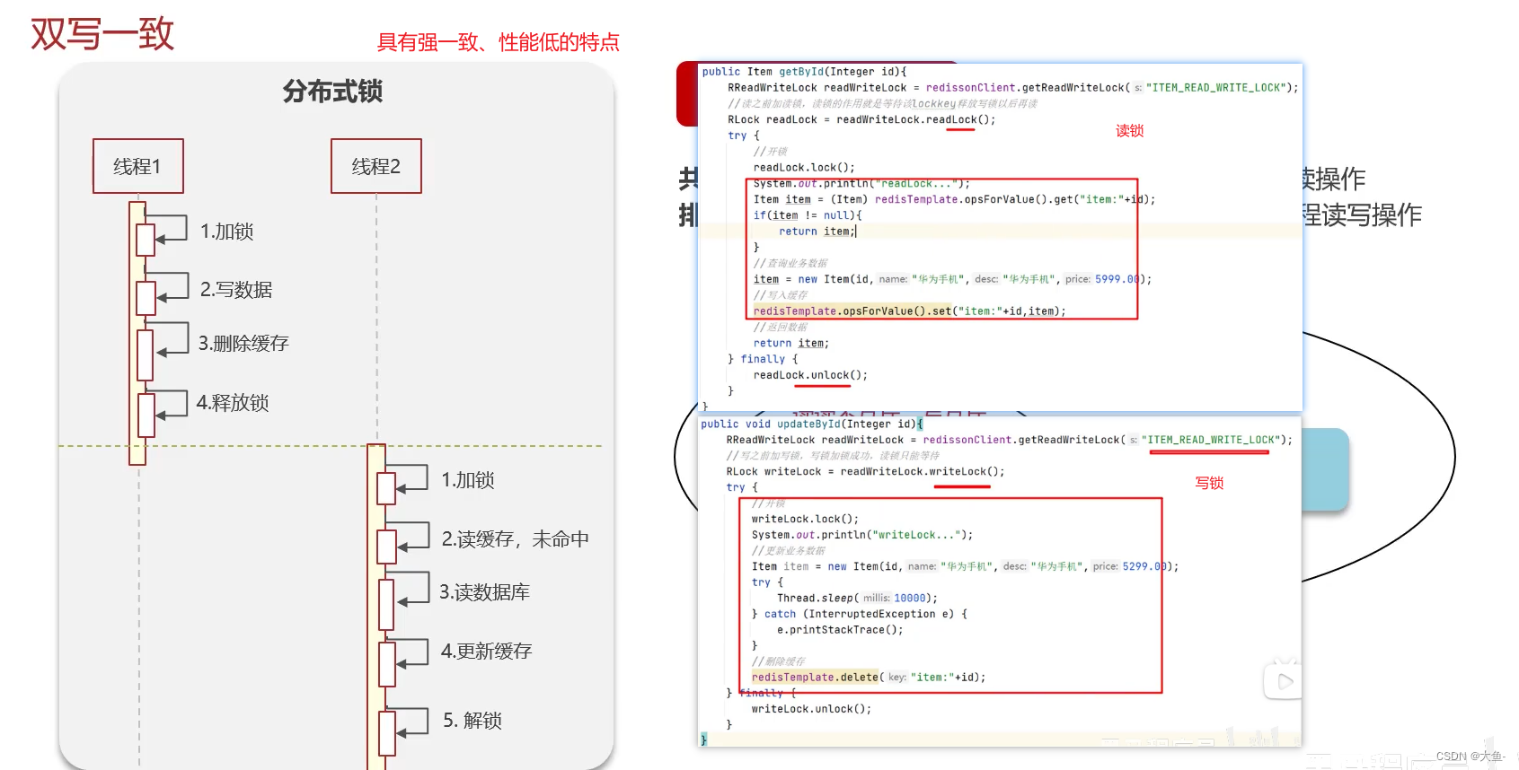This screenshot has width=1519, height=770.
Task: Click the RLock readLock declaration line
Action: (861, 119)
